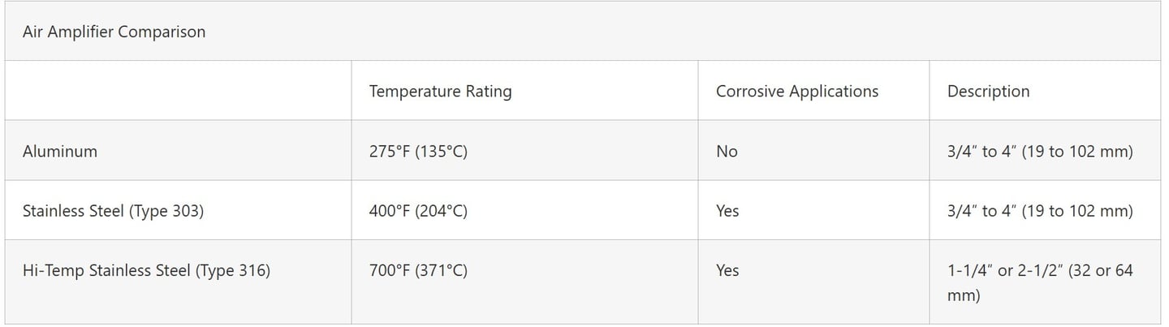Click Yes cell in Type 303 row

727,211
